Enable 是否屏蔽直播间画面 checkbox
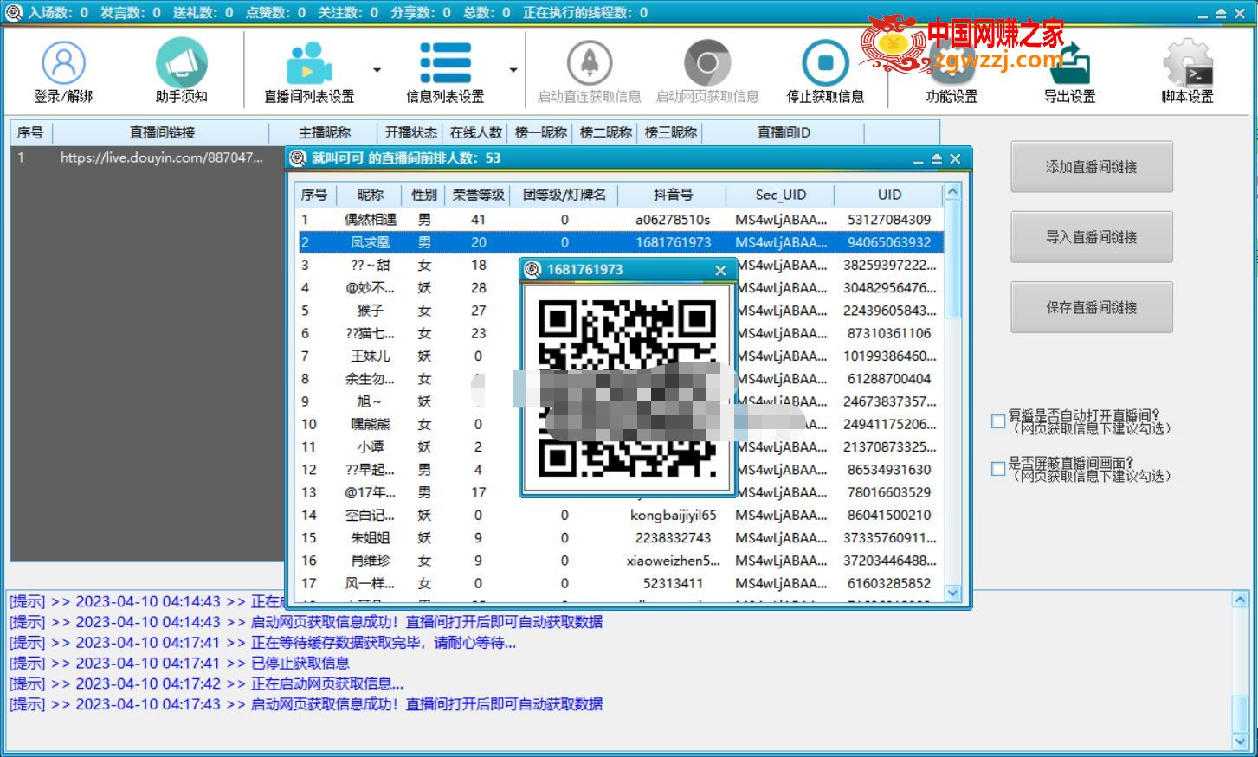Image resolution: width=1258 pixels, height=757 pixels. [998, 469]
